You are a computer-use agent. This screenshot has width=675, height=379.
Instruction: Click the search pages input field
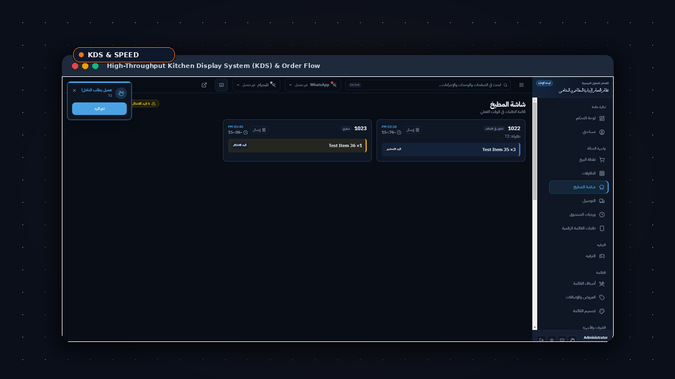point(428,85)
